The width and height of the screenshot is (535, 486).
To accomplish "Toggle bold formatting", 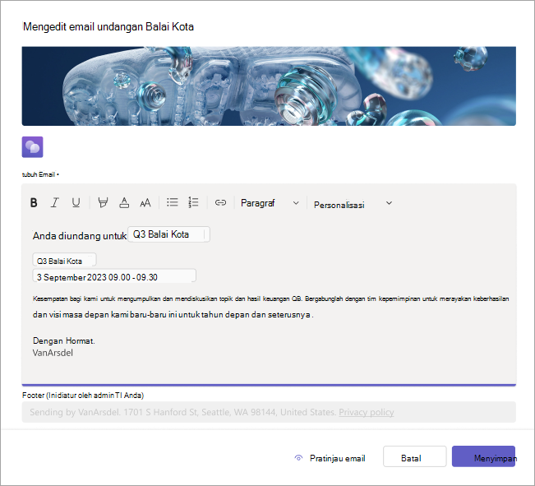I will click(x=34, y=202).
